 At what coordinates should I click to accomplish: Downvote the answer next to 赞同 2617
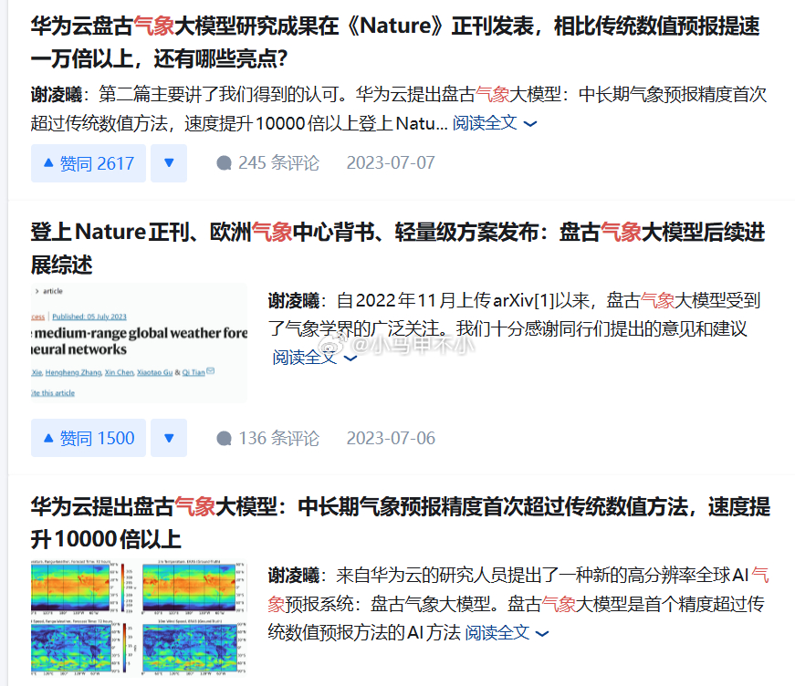[169, 163]
